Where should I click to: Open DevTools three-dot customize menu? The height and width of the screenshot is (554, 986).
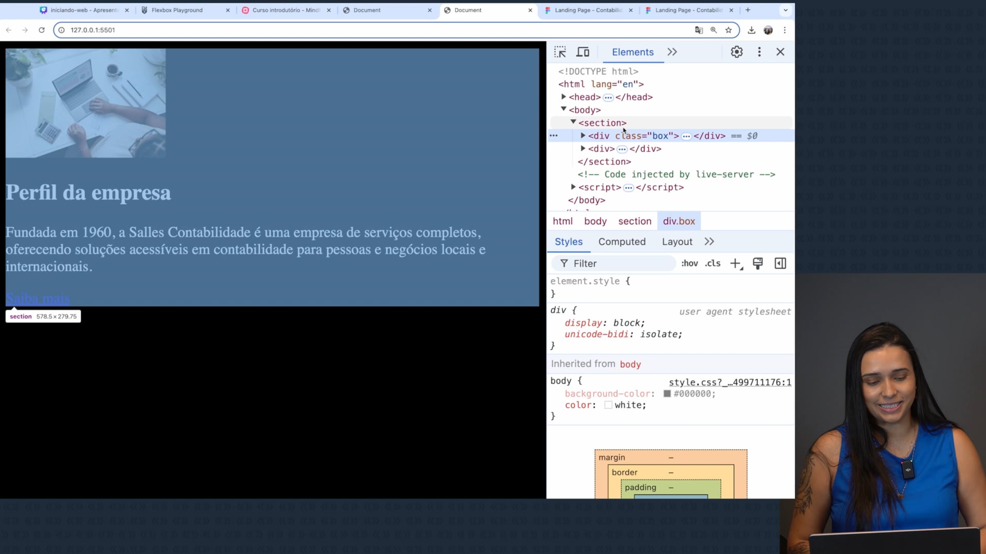(x=759, y=52)
